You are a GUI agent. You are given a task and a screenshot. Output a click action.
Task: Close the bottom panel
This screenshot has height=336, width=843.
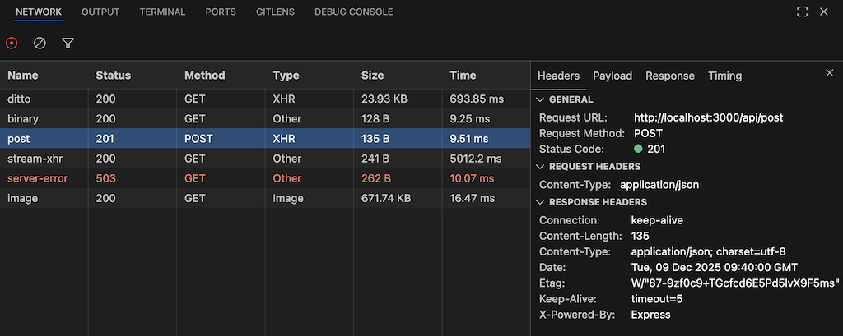(823, 12)
